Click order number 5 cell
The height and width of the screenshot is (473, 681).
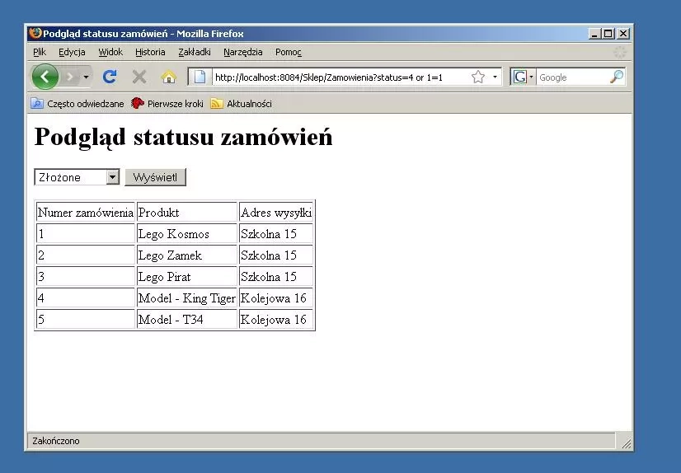(86, 320)
